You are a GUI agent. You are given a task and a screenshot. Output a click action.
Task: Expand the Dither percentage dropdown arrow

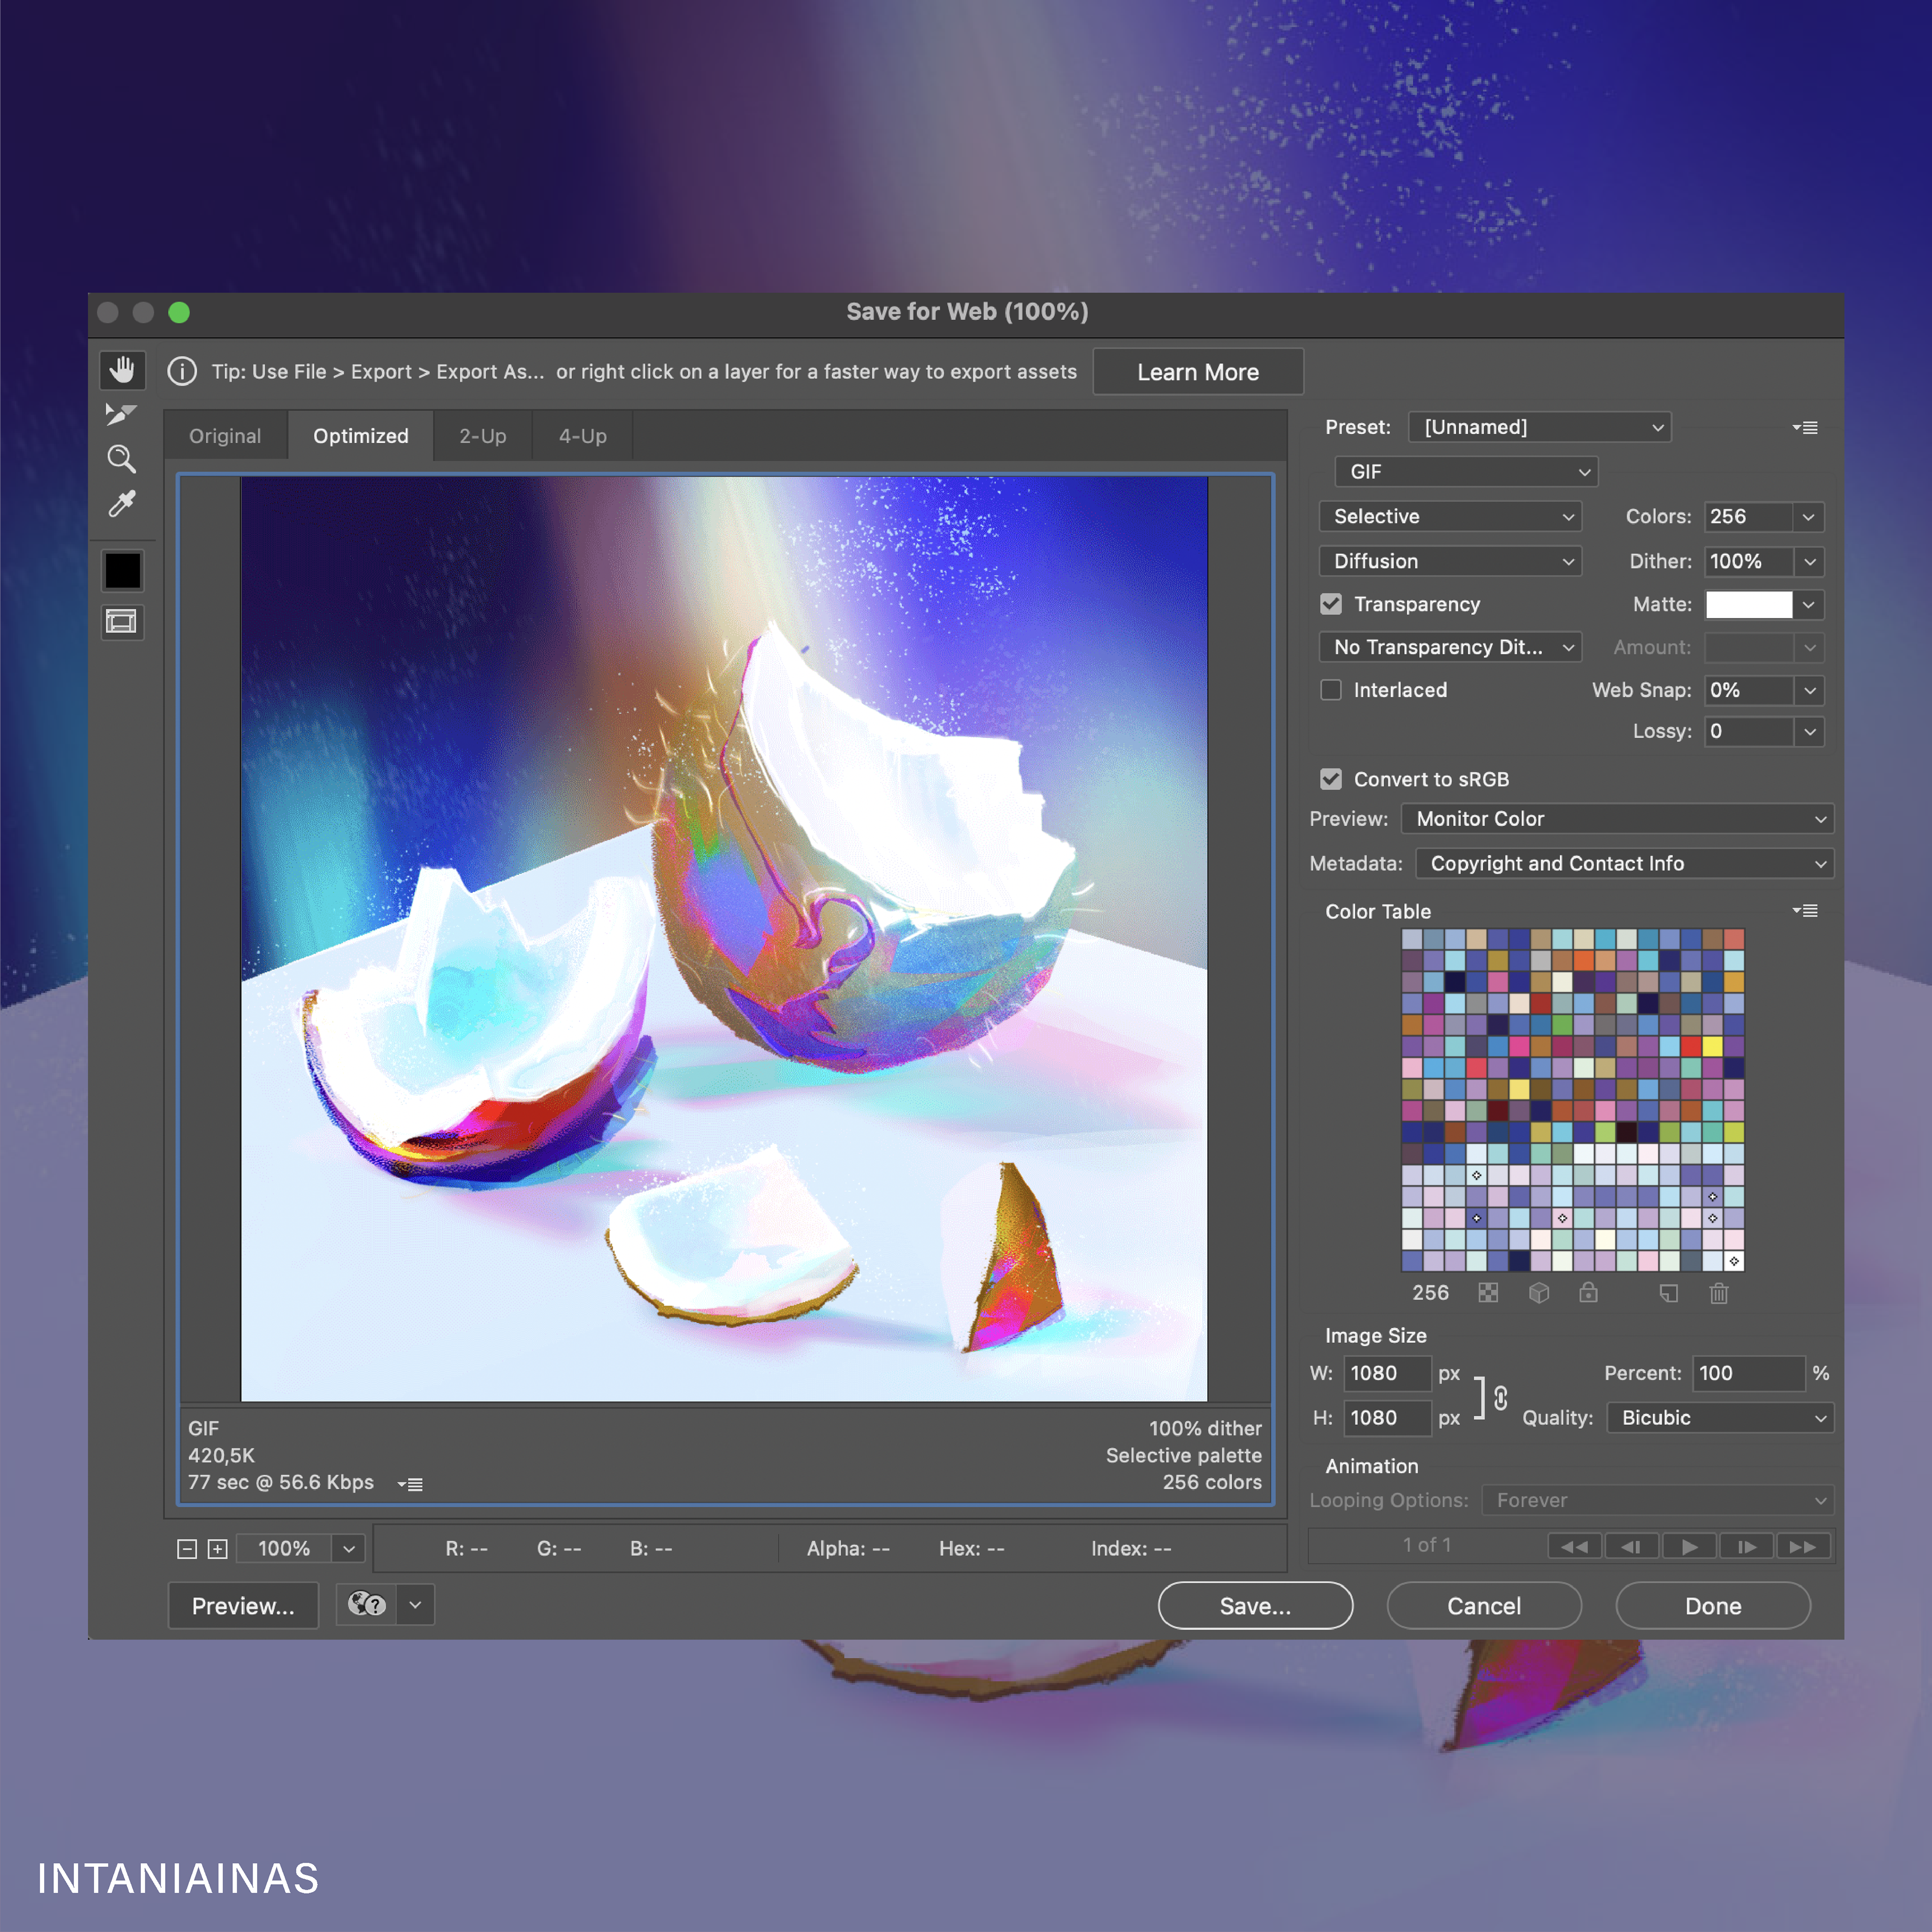pyautogui.click(x=1809, y=561)
